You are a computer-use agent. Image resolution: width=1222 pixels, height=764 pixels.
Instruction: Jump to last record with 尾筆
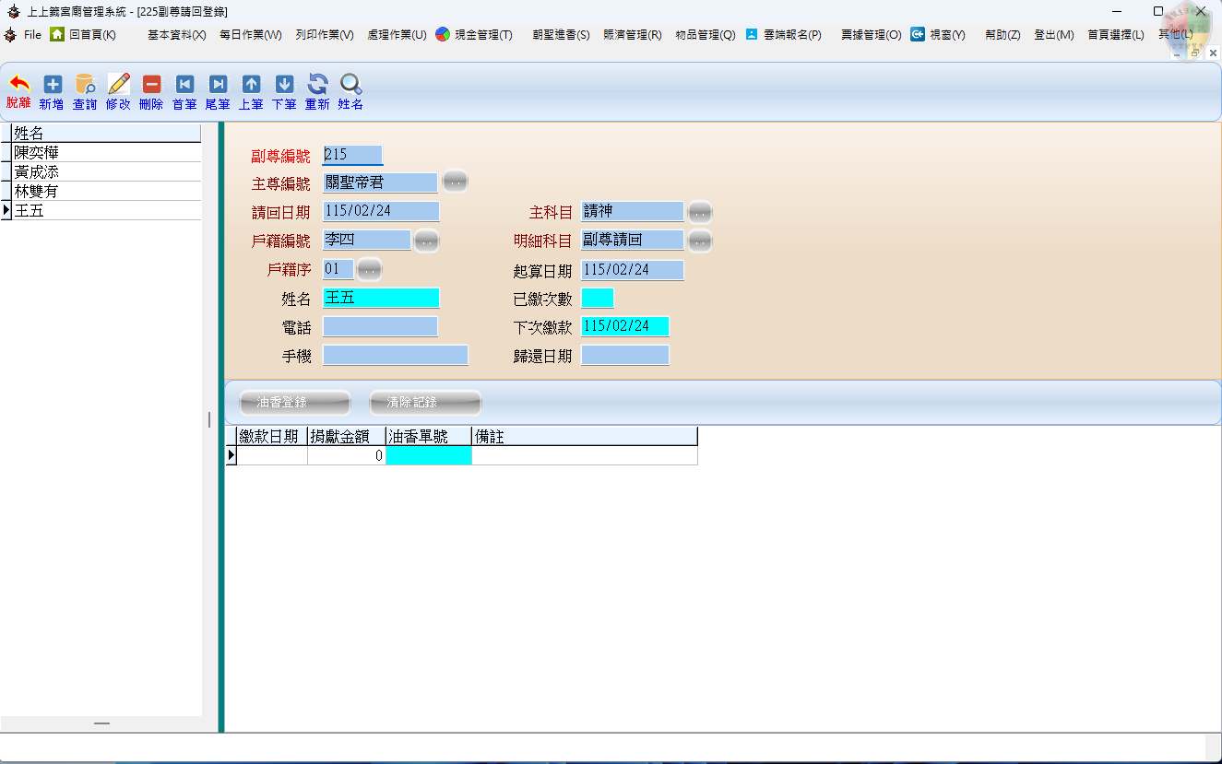point(218,85)
